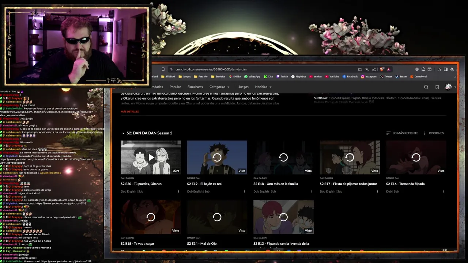Open more options for S2 E16 episode
The image size is (468, 263).
coord(444,191)
